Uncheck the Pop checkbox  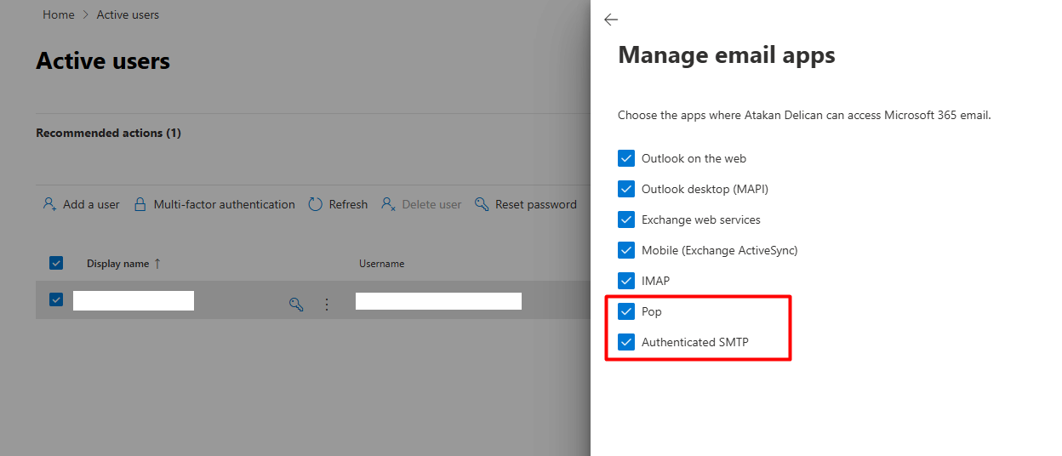tap(626, 311)
